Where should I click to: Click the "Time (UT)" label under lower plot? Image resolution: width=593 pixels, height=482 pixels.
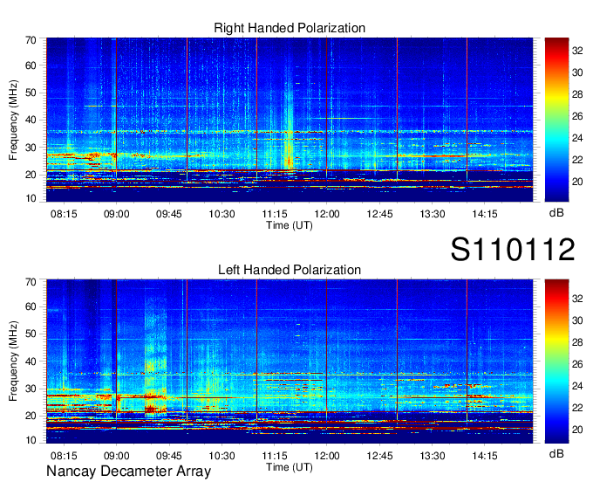click(290, 467)
